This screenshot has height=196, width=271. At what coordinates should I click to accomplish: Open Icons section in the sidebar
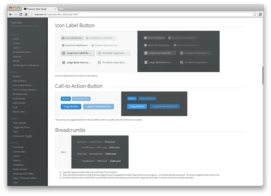click(16, 48)
